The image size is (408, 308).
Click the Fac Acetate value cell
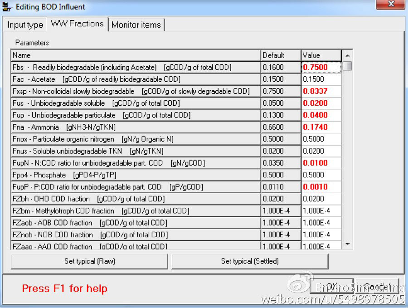(321, 79)
